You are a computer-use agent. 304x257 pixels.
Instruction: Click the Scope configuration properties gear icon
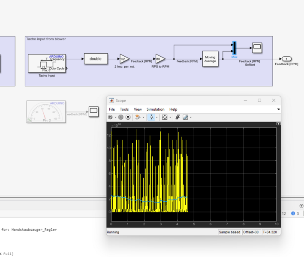[x=110, y=117]
